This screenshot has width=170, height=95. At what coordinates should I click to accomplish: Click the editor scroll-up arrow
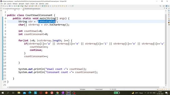pyautogui.click(x=166, y=11)
